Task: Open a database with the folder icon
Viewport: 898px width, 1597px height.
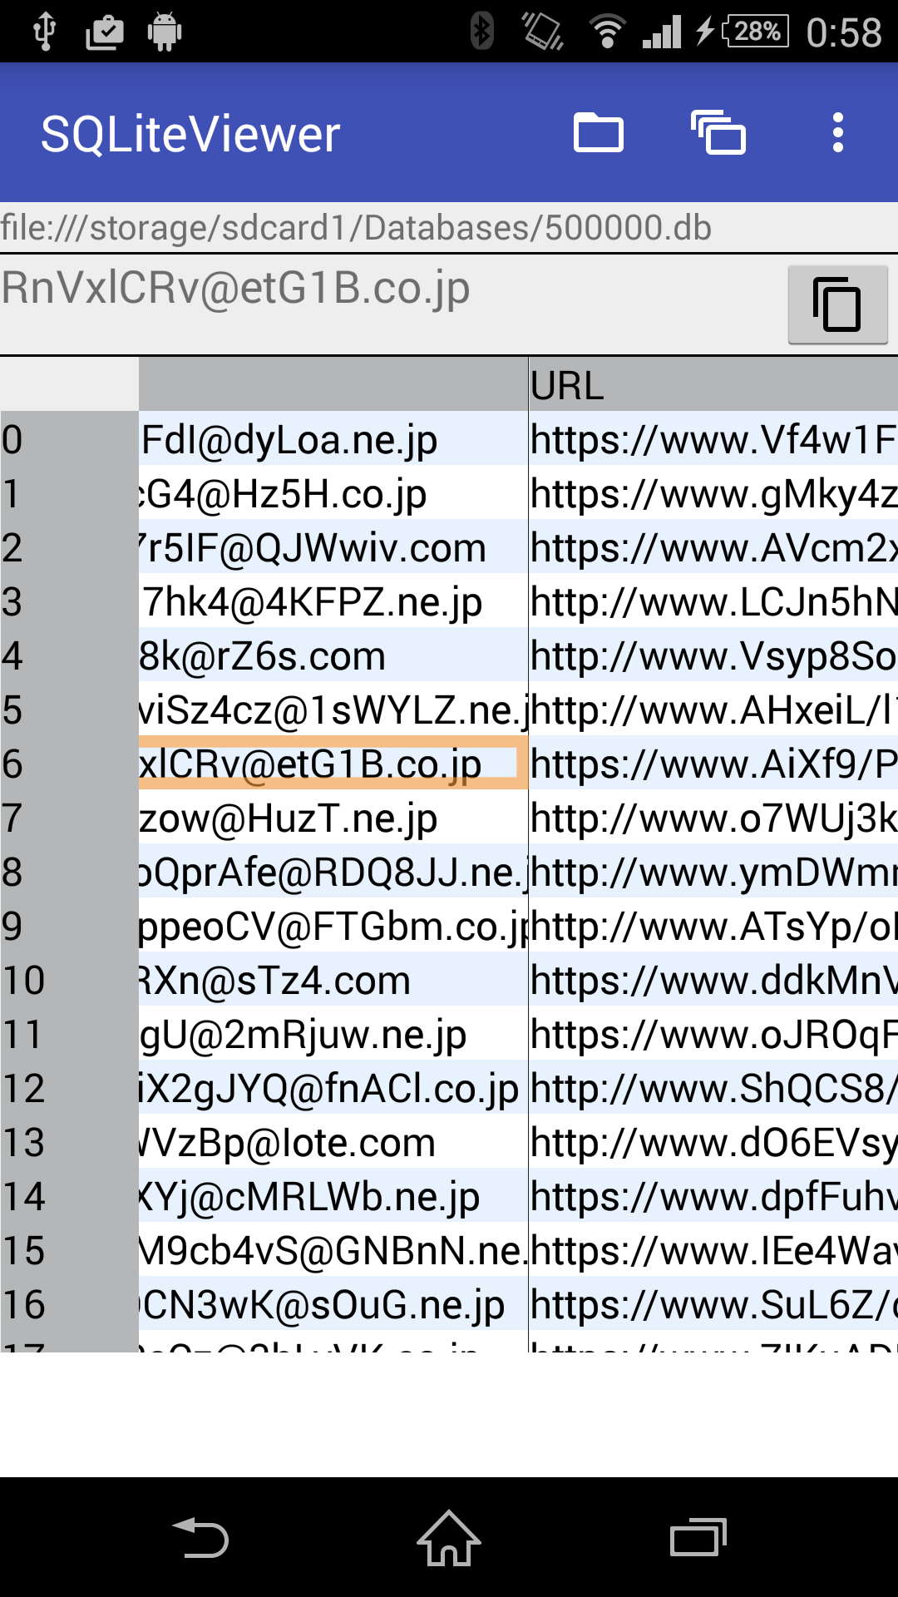Action: pos(599,133)
